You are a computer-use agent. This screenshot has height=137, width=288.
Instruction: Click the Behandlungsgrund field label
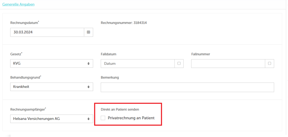[x=26, y=77]
